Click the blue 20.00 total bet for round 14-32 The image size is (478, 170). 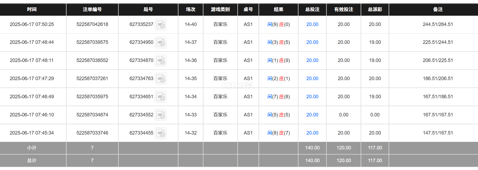[312, 133]
